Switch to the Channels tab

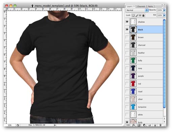[x=141, y=6]
